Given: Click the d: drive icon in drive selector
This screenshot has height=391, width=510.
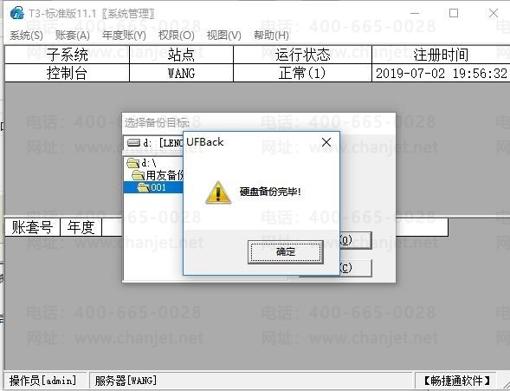Looking at the screenshot, I should [133, 142].
